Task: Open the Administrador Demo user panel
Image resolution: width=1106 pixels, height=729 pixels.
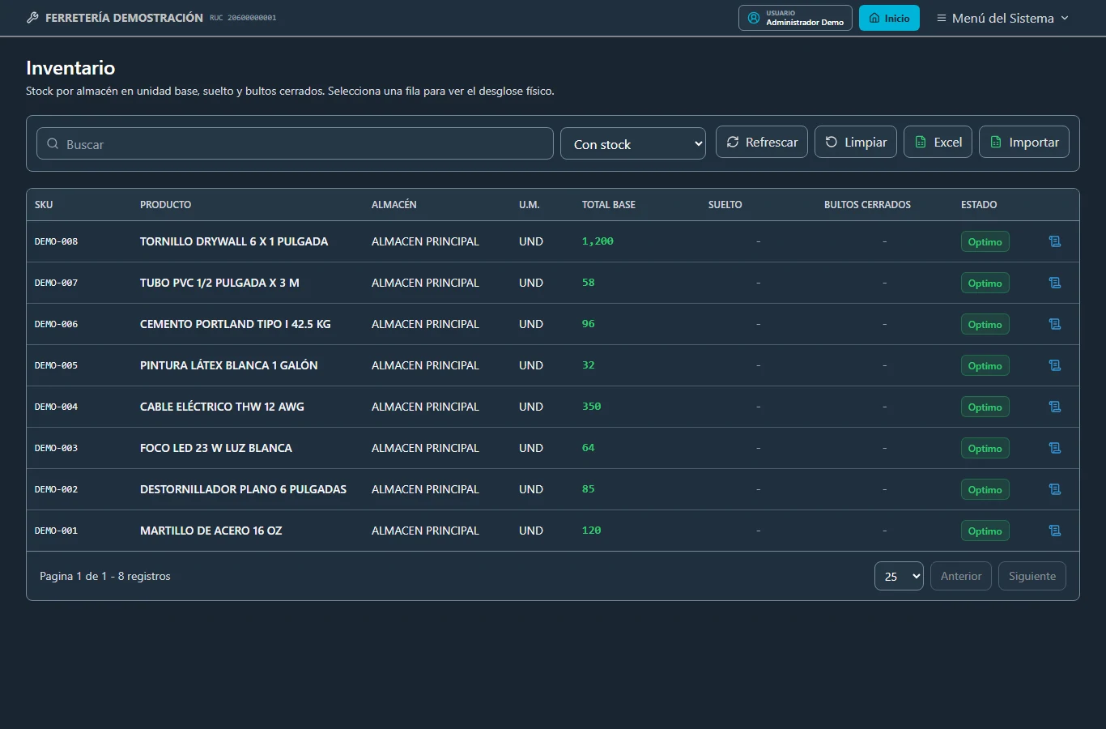Action: pyautogui.click(x=795, y=18)
